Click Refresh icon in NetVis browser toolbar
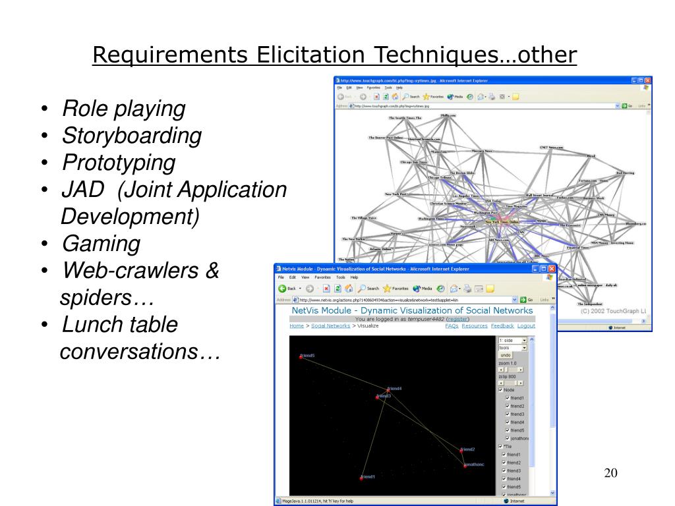This screenshot has width=675, height=506. 337,289
